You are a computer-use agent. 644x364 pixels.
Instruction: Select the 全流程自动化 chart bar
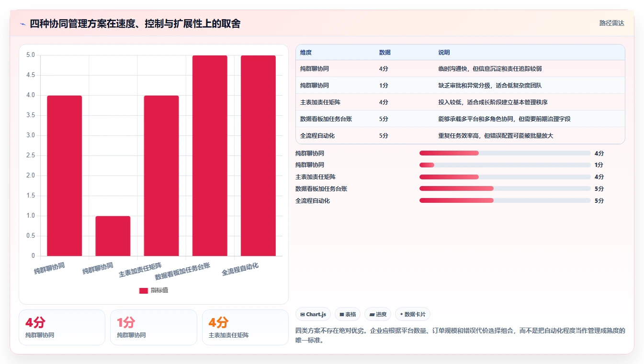pyautogui.click(x=258, y=155)
